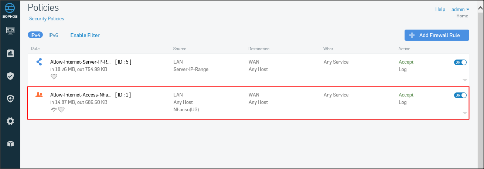Turn off the Allow-Internet-Server-IP-R rule switch
This screenshot has width=484, height=169.
point(460,62)
